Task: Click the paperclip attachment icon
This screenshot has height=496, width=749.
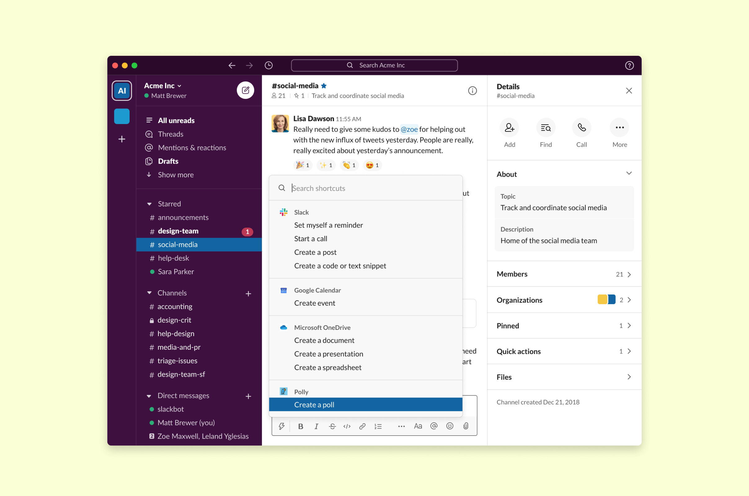Action: (466, 426)
